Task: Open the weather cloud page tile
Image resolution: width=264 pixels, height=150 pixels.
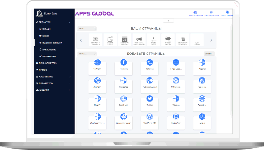Action: pos(168,40)
